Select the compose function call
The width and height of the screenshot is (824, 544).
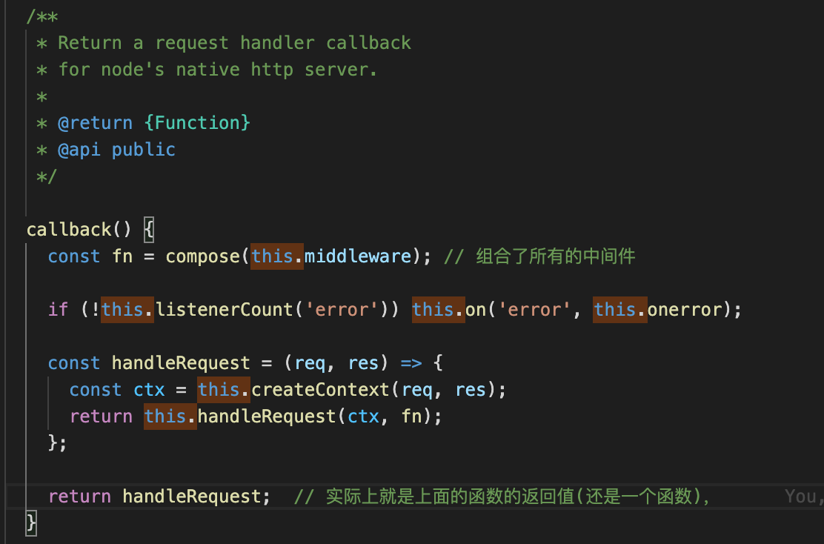pyautogui.click(x=202, y=256)
